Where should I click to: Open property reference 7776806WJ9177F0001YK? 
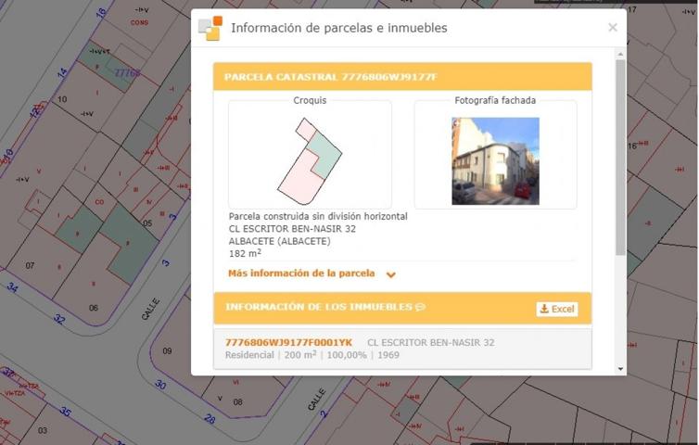pos(289,342)
